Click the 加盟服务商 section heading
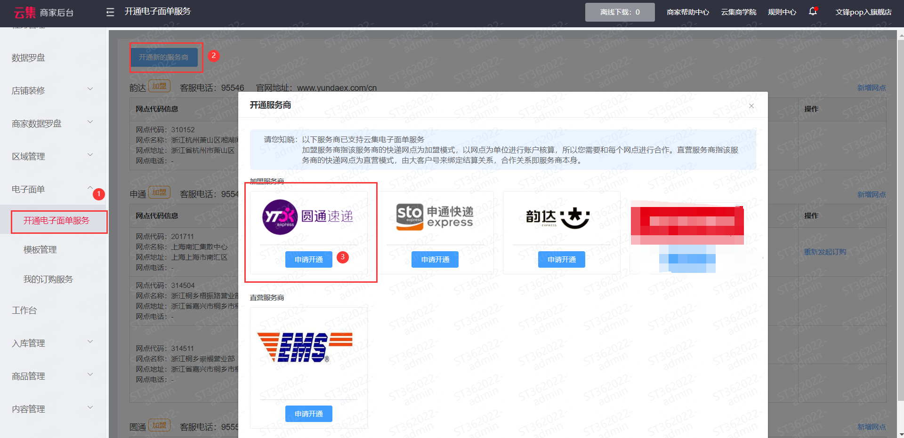 point(267,182)
